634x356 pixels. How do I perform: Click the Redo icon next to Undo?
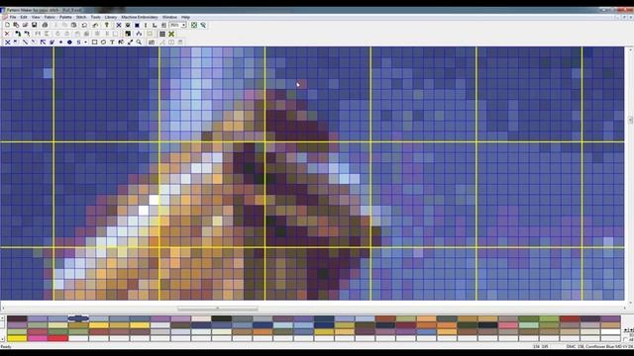(x=95, y=25)
